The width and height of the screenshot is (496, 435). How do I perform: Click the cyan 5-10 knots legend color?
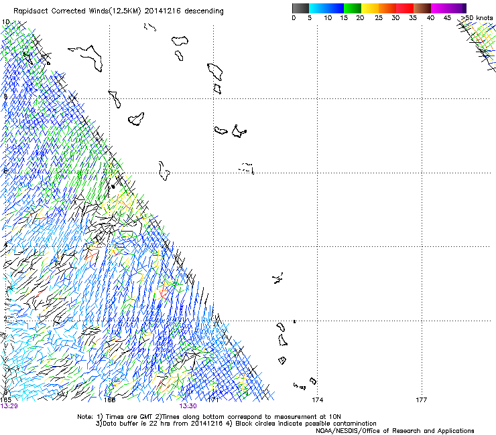pyautogui.click(x=318, y=8)
